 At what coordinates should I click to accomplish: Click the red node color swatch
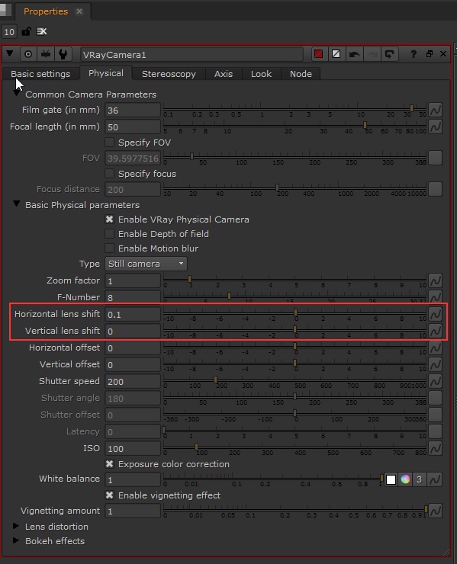point(318,54)
